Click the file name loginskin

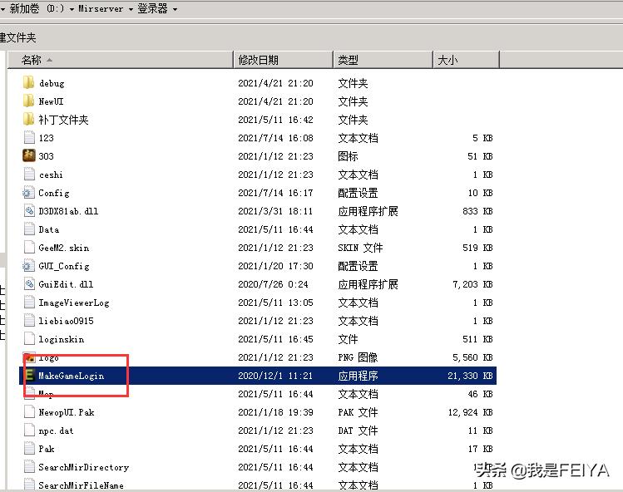(62, 339)
